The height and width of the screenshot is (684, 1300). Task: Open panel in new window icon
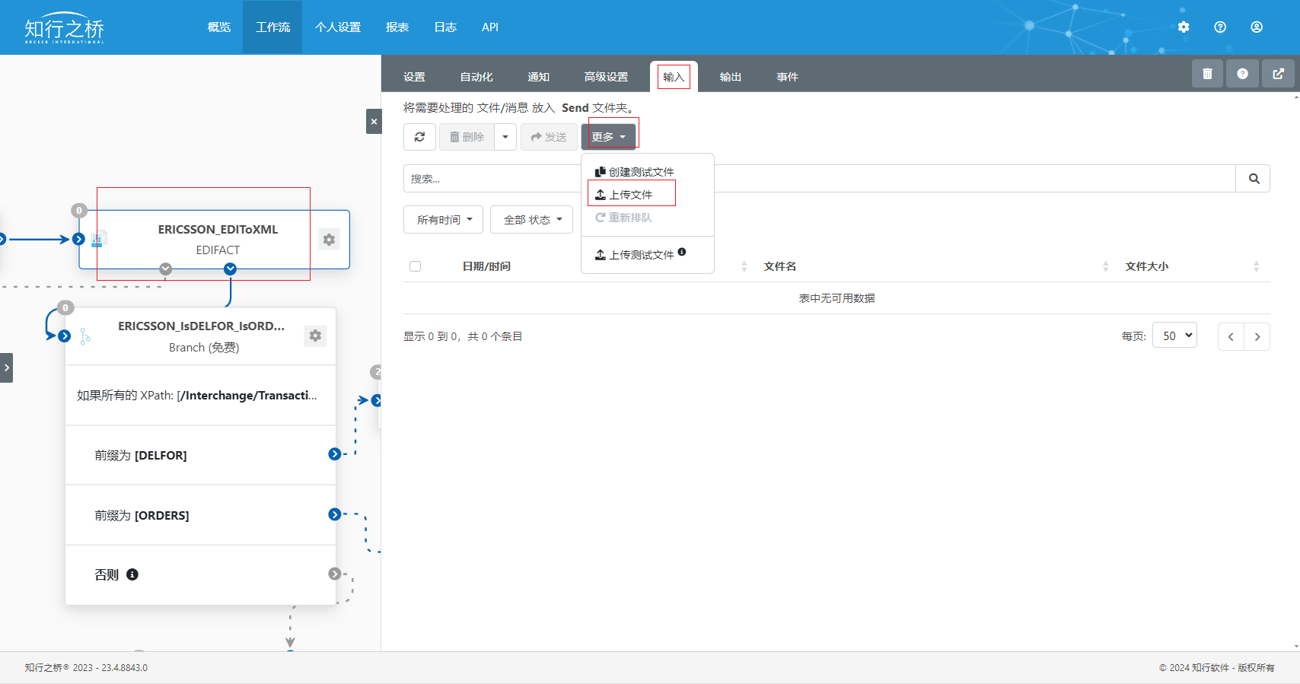[1278, 74]
